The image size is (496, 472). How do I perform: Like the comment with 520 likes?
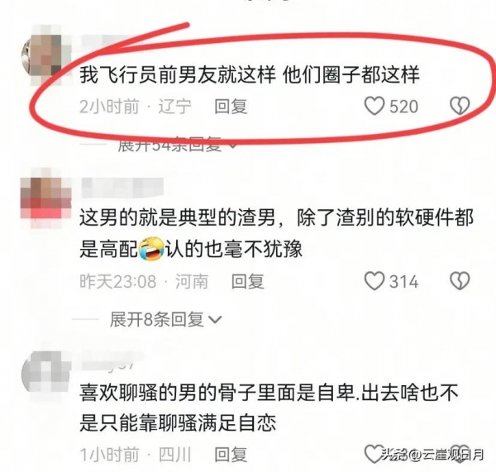point(374,106)
